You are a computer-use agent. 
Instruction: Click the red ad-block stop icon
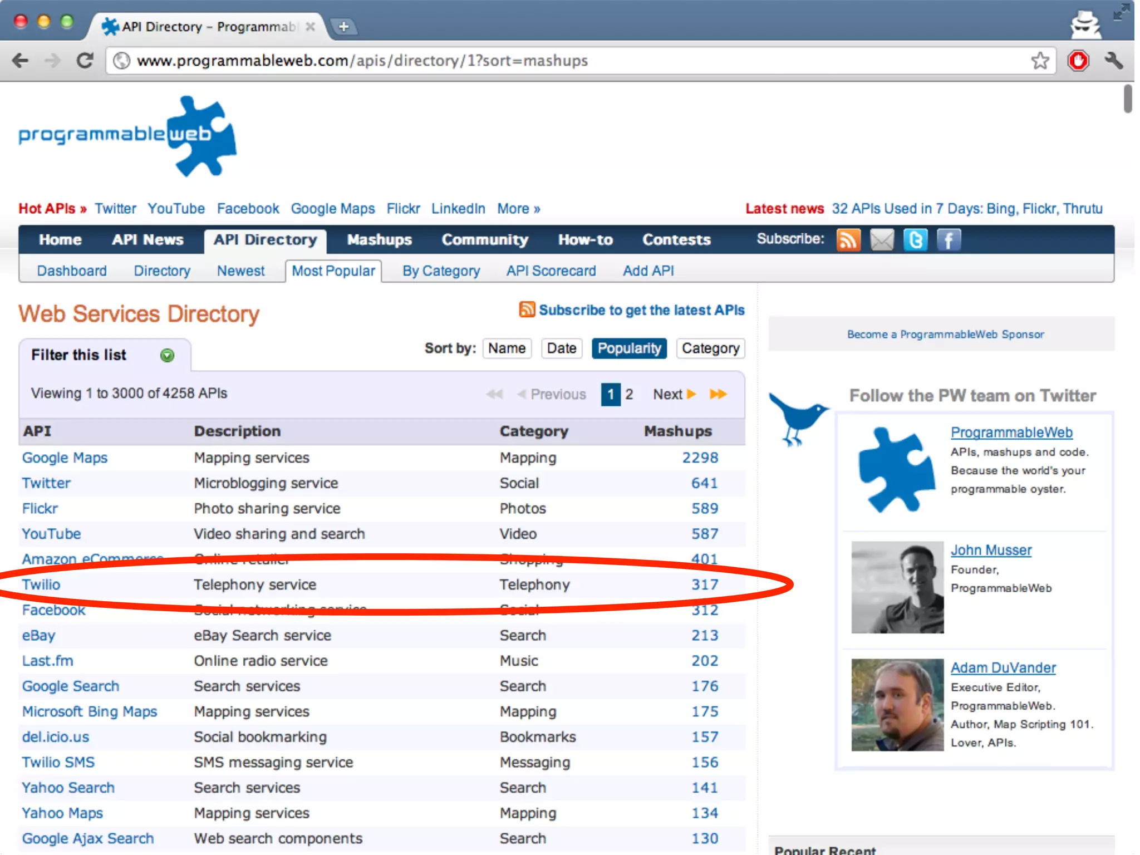tap(1078, 60)
